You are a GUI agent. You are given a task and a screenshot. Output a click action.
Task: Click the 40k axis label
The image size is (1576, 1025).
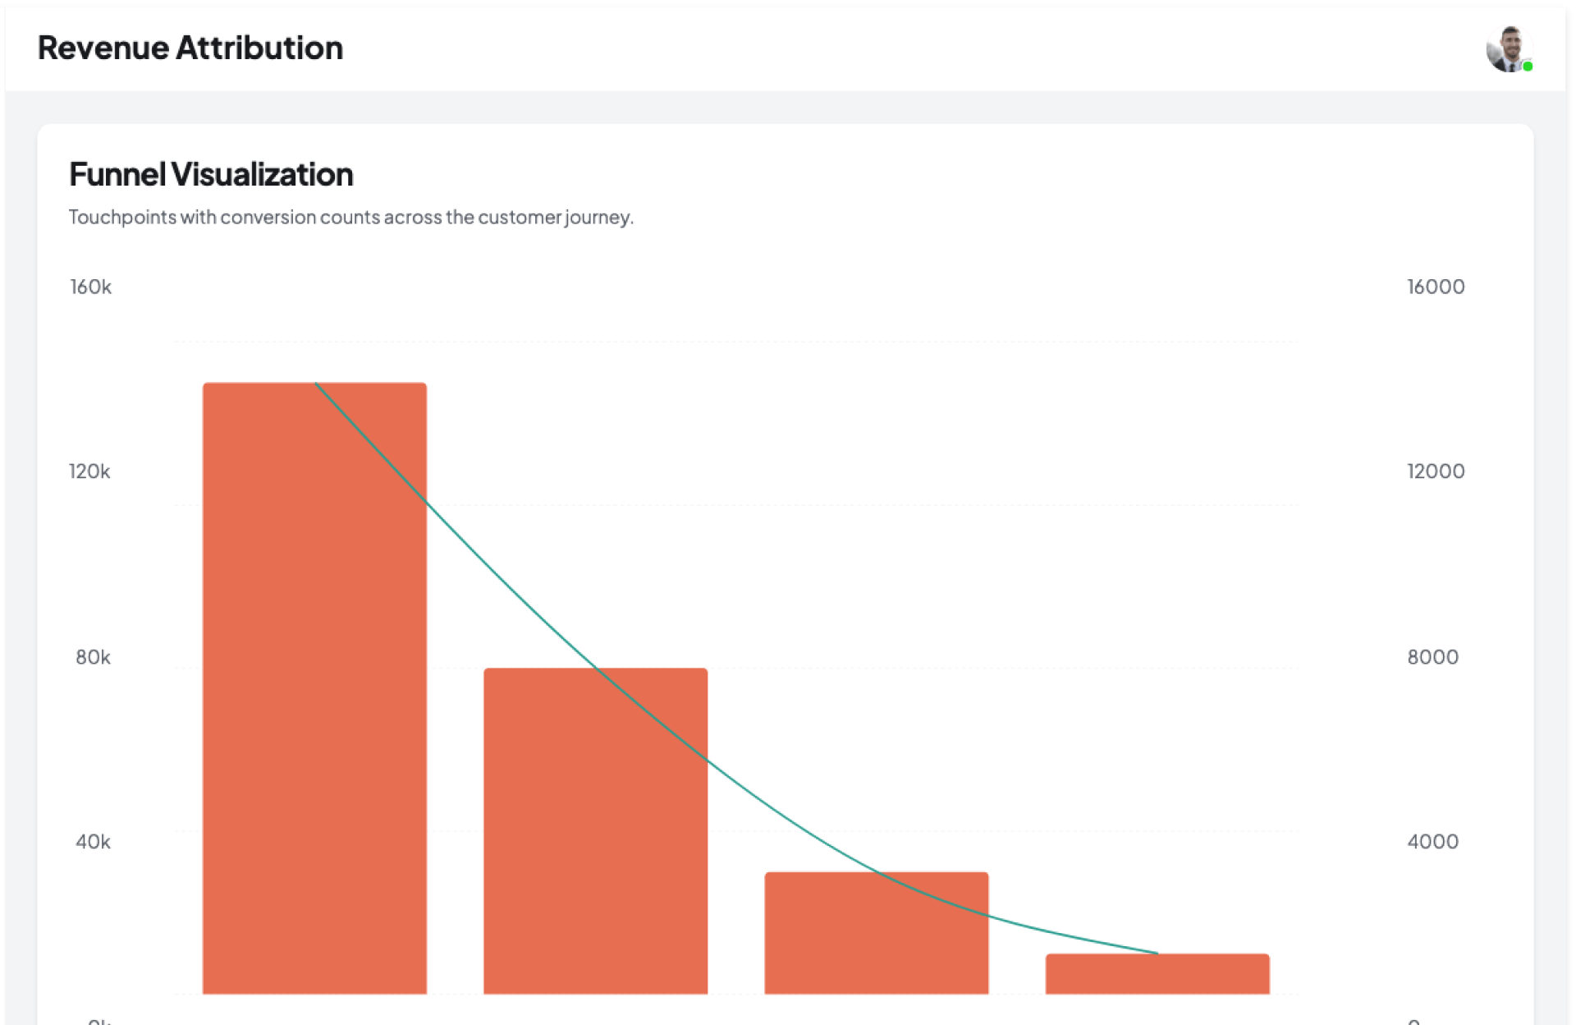click(93, 842)
